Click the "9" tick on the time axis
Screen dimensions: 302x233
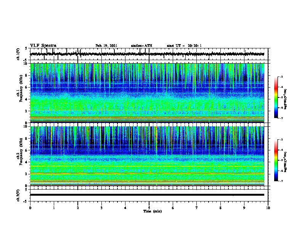point(244,208)
